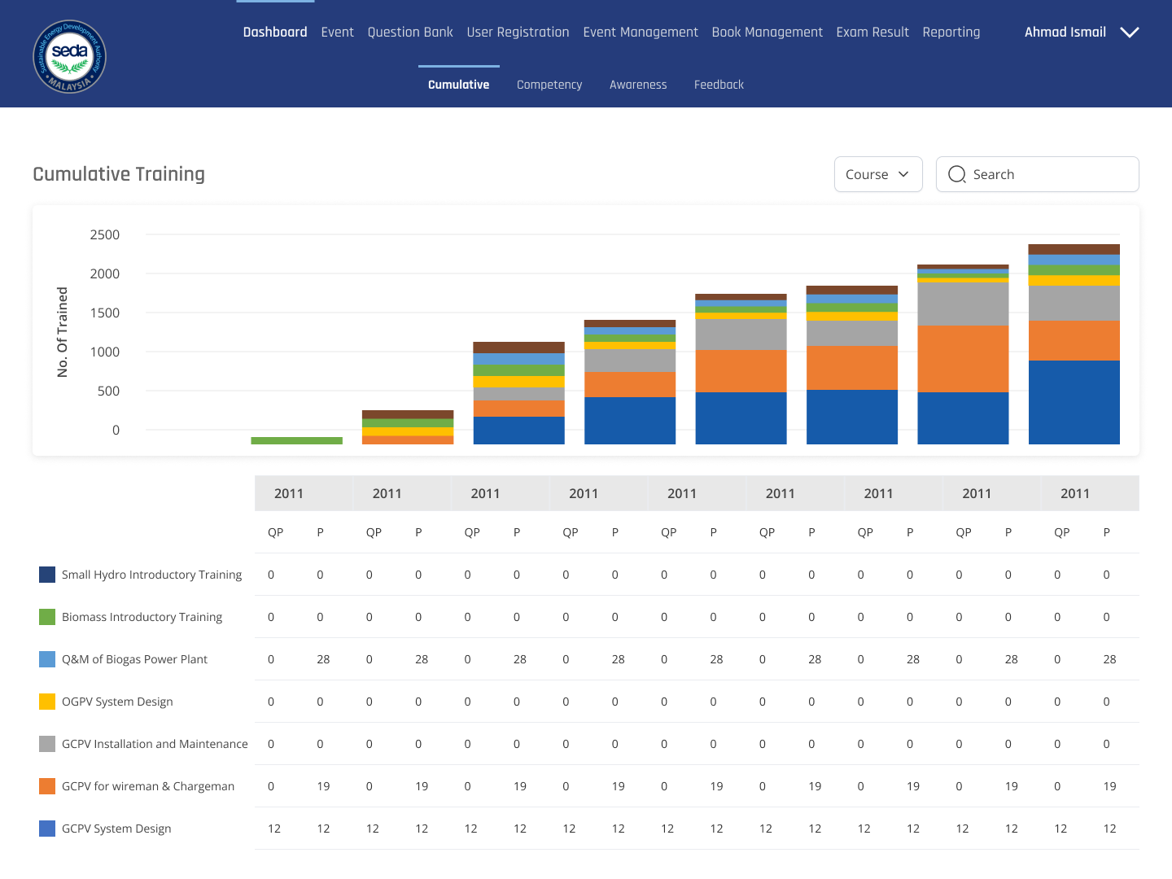Click Biomass Introductory Training green swatch
Image resolution: width=1172 pixels, height=879 pixels.
pyautogui.click(x=47, y=617)
